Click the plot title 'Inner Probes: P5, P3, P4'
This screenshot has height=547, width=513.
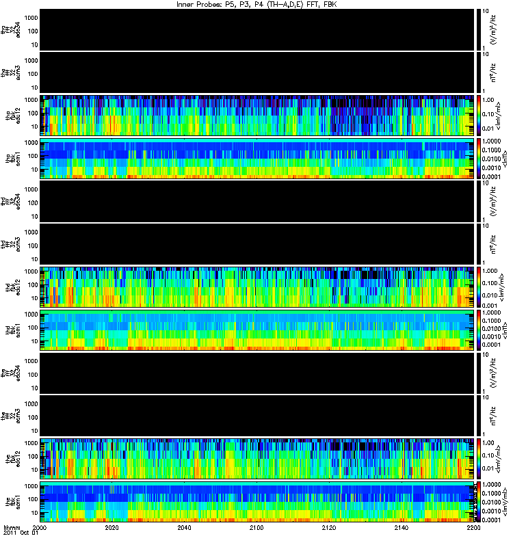click(x=220, y=5)
